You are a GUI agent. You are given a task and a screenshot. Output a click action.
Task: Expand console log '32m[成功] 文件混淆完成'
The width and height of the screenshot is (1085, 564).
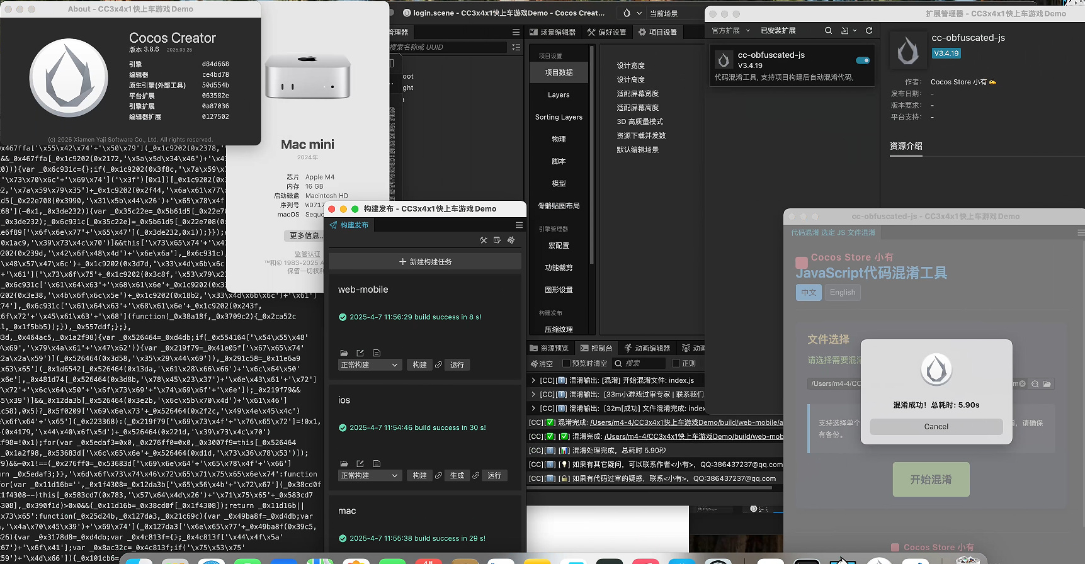point(533,408)
